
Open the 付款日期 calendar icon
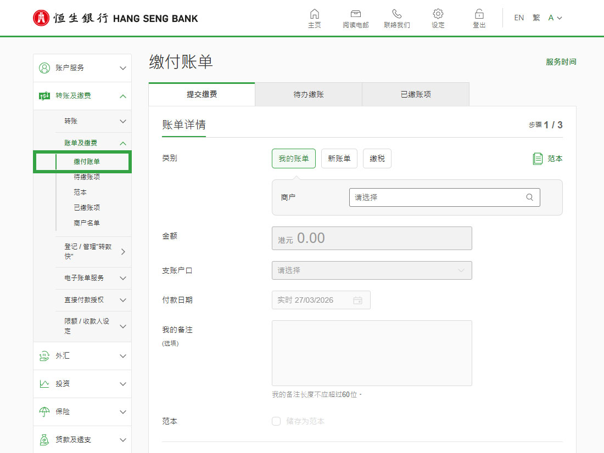(x=358, y=300)
